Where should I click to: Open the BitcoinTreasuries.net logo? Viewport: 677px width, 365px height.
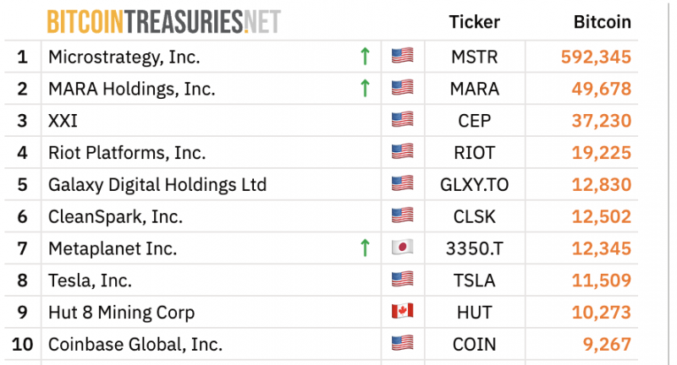tap(164, 22)
